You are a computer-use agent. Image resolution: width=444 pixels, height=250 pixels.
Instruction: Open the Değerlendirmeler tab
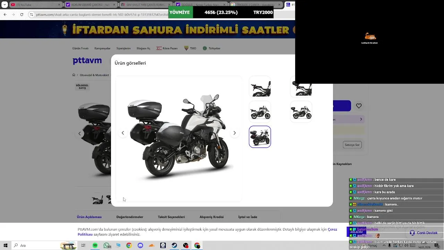click(x=130, y=217)
